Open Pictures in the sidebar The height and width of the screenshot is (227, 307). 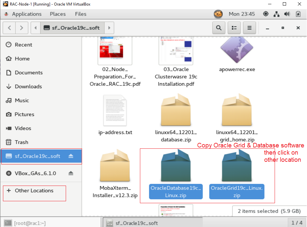41,114
